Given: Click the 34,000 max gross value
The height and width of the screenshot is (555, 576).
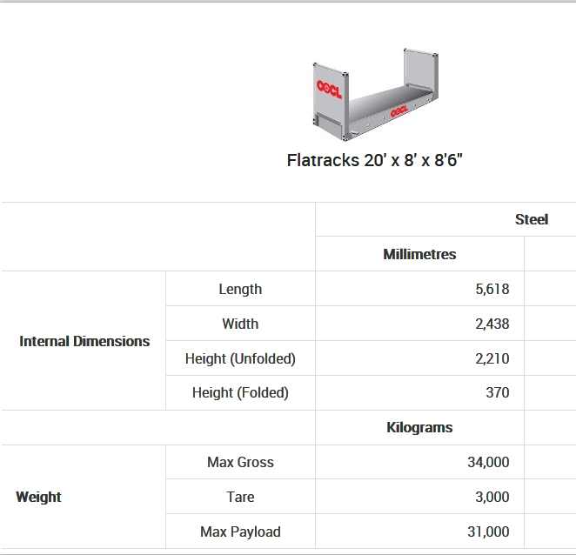Looking at the screenshot, I should (488, 463).
